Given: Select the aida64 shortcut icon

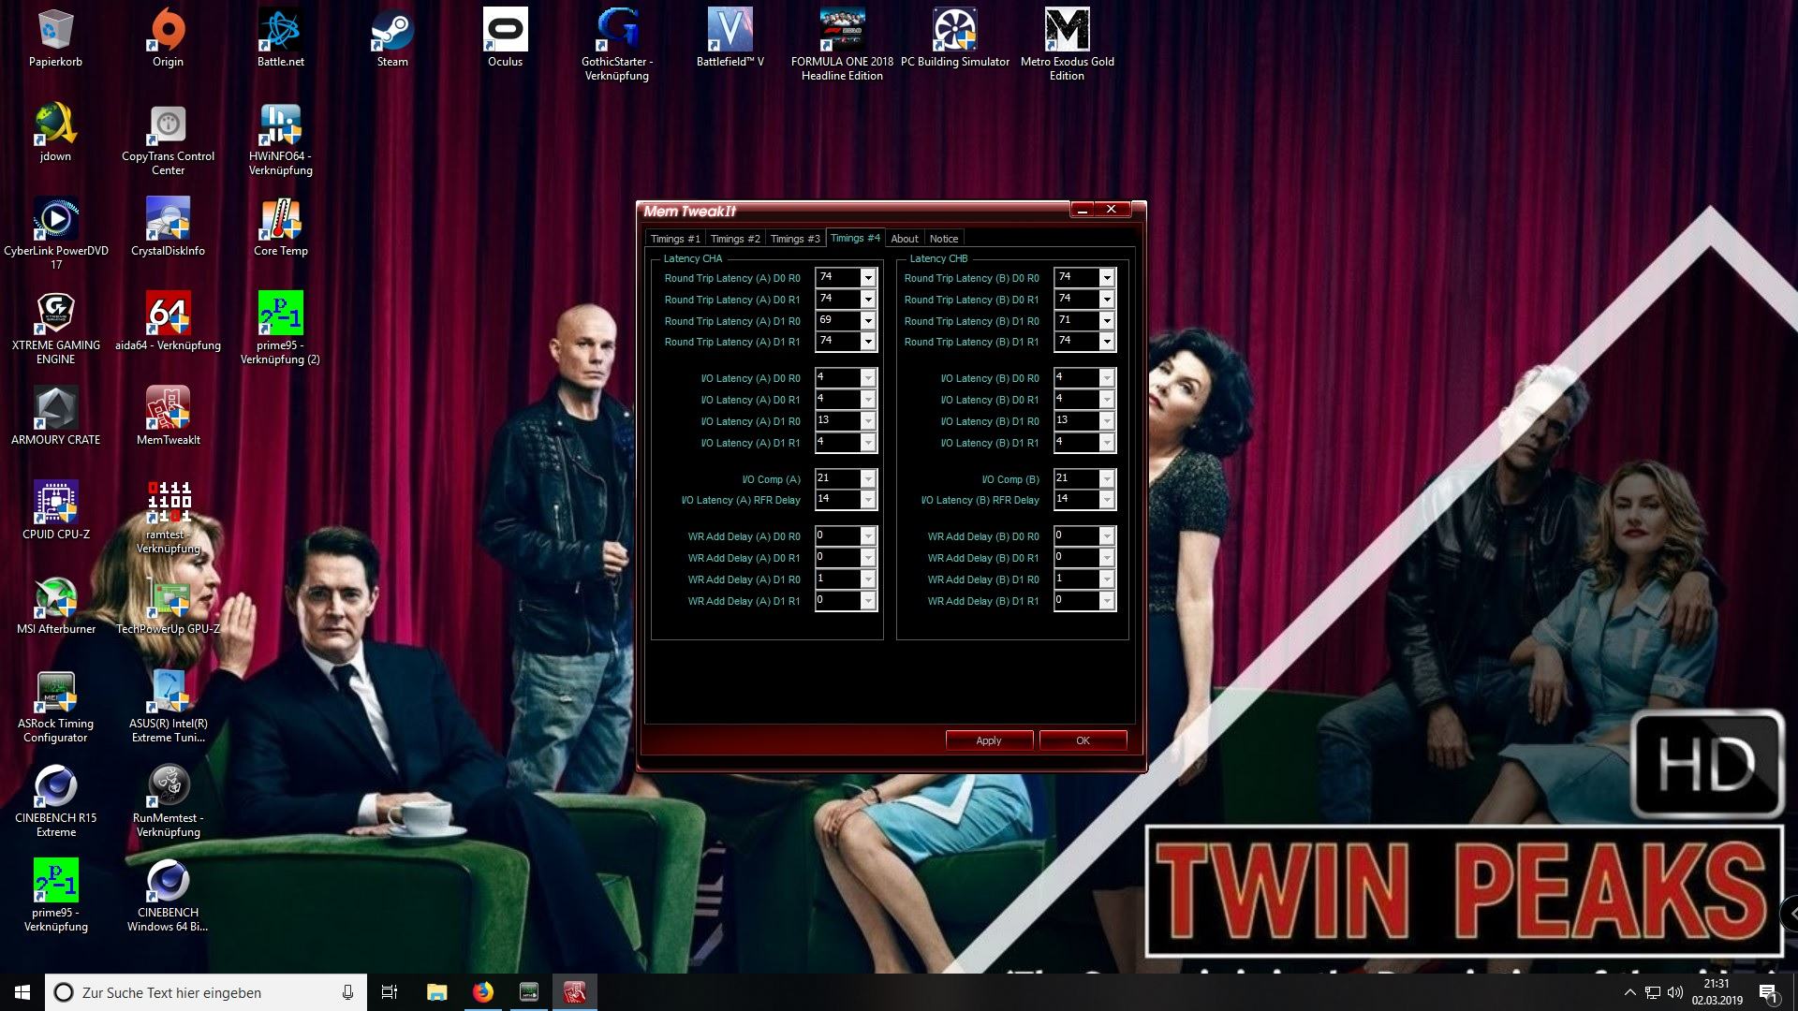Looking at the screenshot, I should pyautogui.click(x=168, y=322).
